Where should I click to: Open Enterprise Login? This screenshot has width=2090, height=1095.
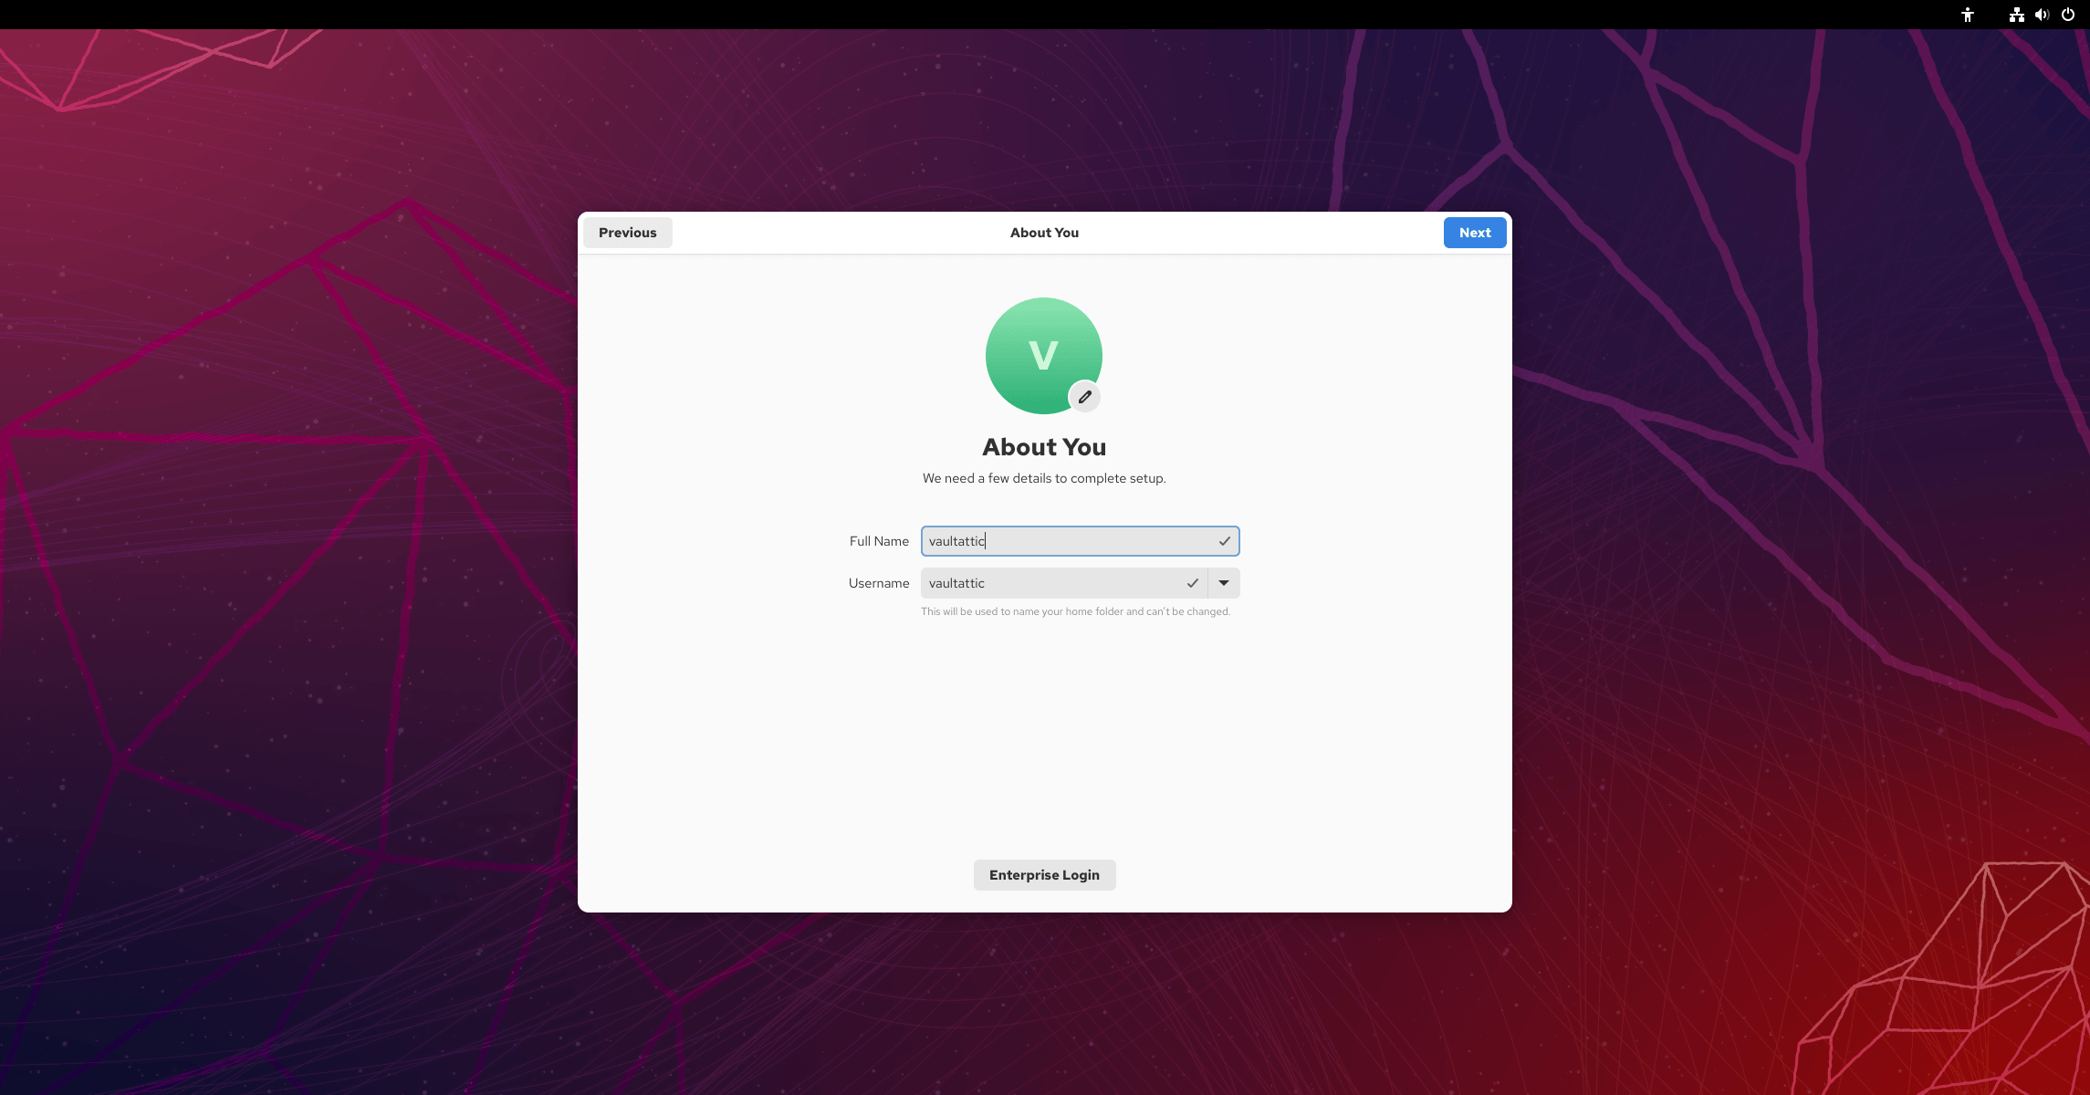tap(1044, 875)
